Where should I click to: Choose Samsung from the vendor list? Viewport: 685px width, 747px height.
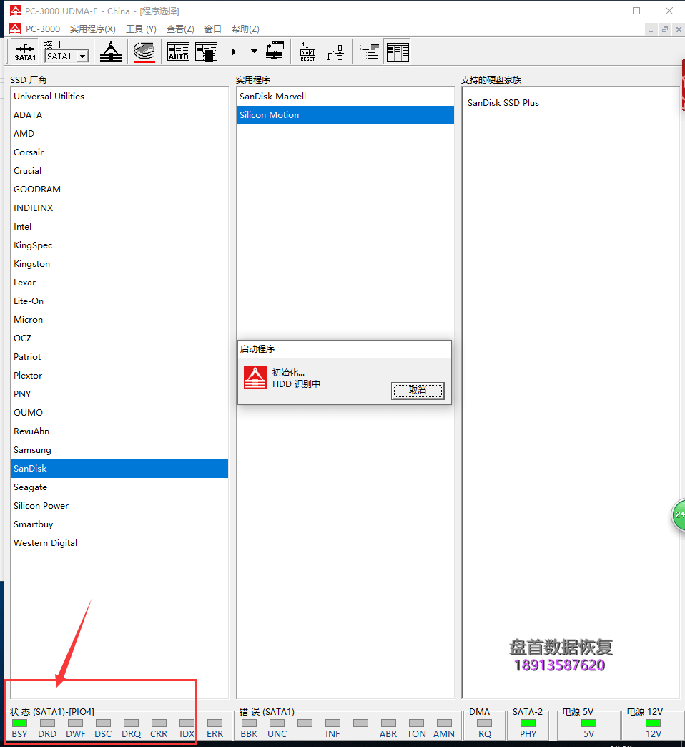[119, 450]
